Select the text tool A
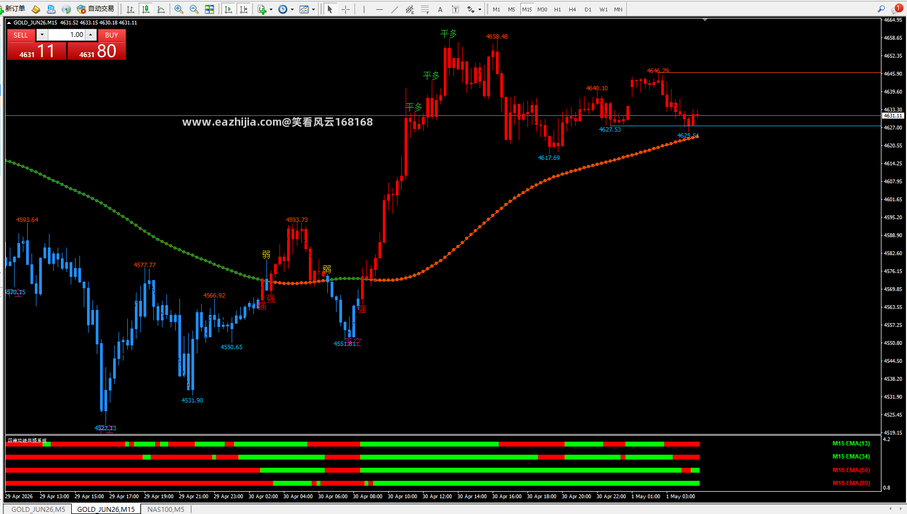This screenshot has height=514, width=907. click(x=440, y=9)
